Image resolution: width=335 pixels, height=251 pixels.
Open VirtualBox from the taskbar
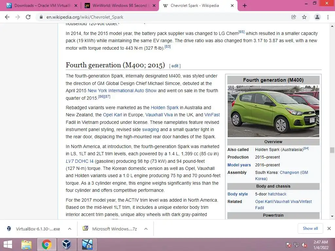pyautogui.click(x=66, y=244)
